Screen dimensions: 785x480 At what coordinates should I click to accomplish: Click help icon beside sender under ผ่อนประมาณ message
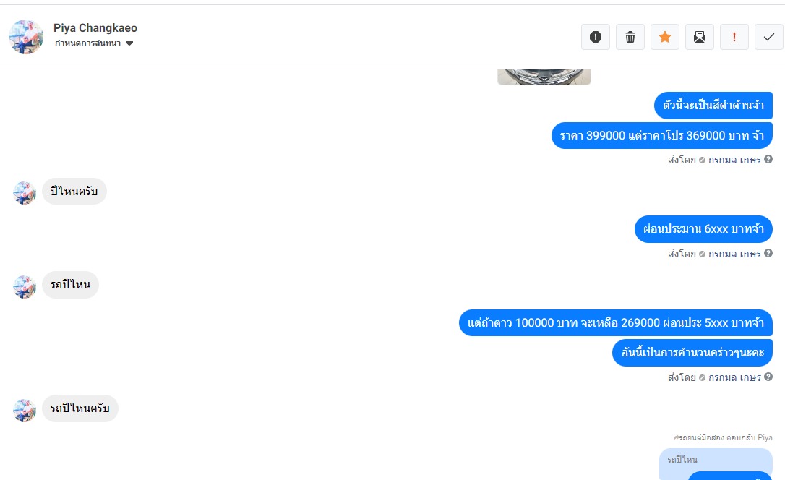click(768, 253)
